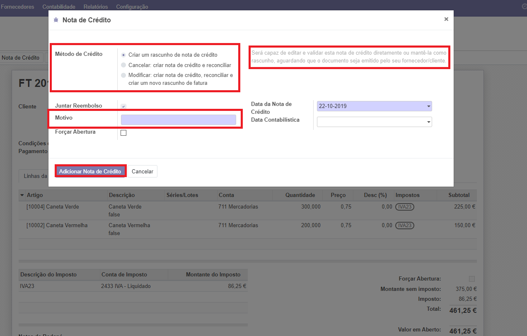527x336 pixels.
Task: Select 'Cancelar: criar nota de crédito e reconciliar' option
Action: (x=123, y=65)
